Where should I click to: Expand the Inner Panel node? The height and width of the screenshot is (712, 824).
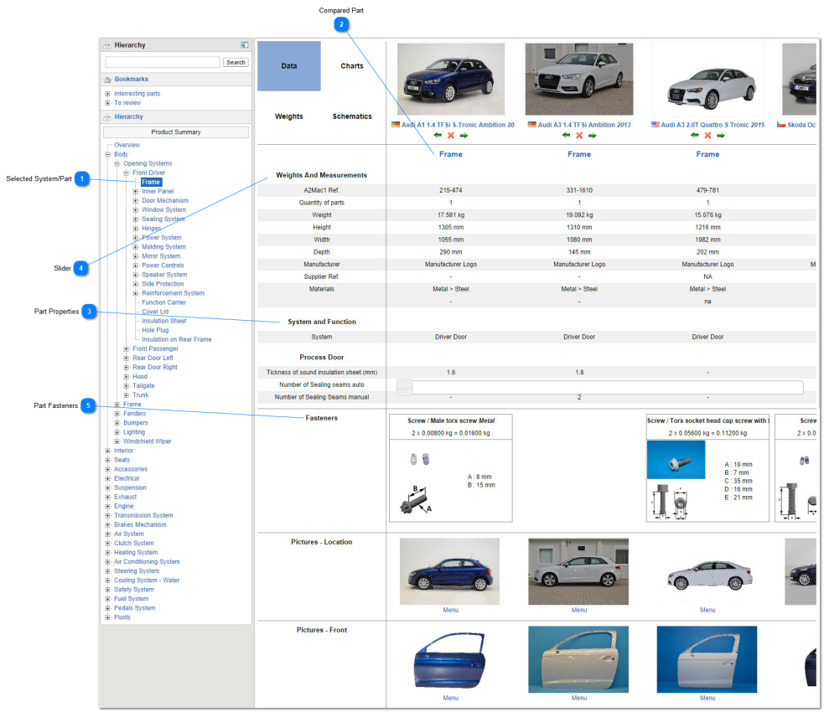point(136,192)
